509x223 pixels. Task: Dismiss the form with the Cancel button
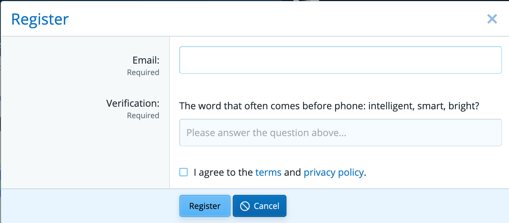(260, 206)
